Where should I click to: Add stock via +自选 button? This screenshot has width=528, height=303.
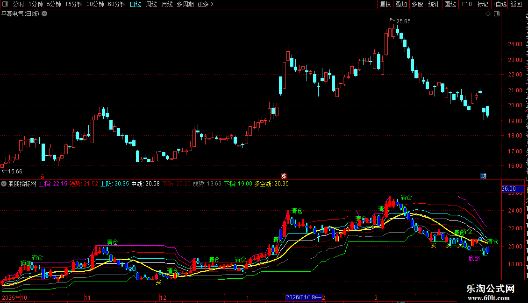pos(499,4)
